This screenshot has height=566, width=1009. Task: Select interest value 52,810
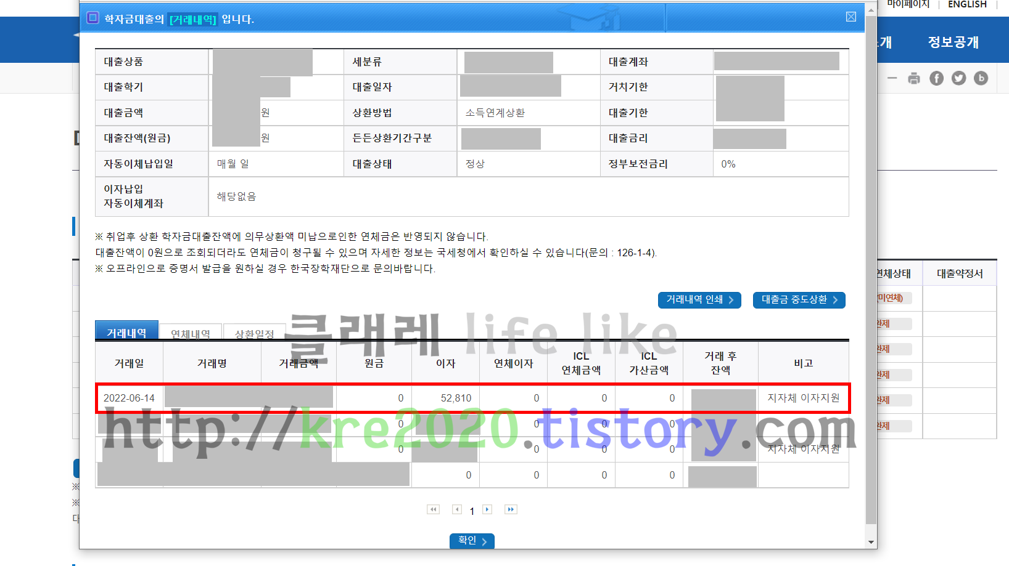click(x=456, y=398)
